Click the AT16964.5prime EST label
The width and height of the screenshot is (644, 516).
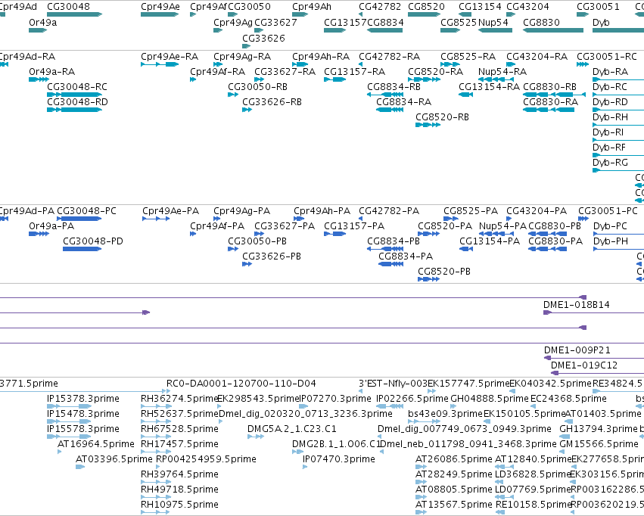point(95,444)
